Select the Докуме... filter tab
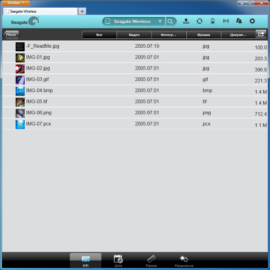Screen dimensions: 270x270 pyautogui.click(x=238, y=35)
